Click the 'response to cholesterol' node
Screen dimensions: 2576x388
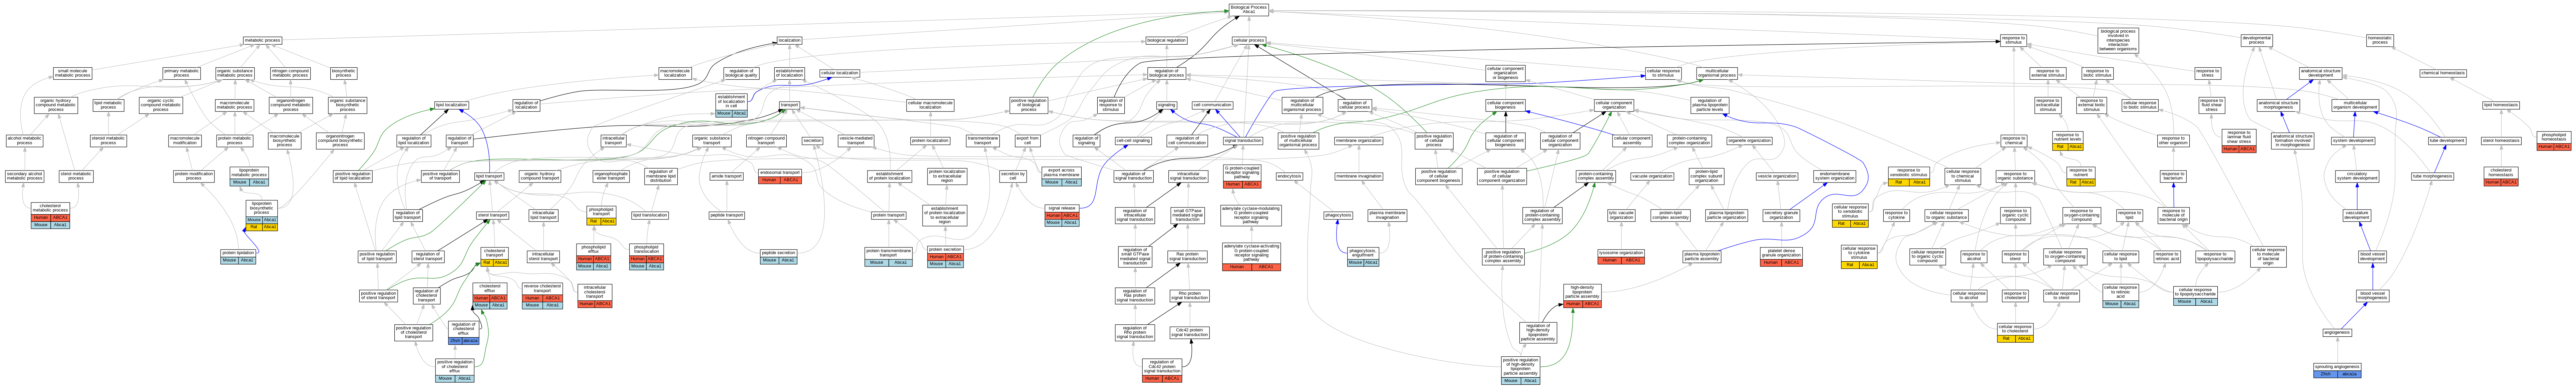(2015, 295)
